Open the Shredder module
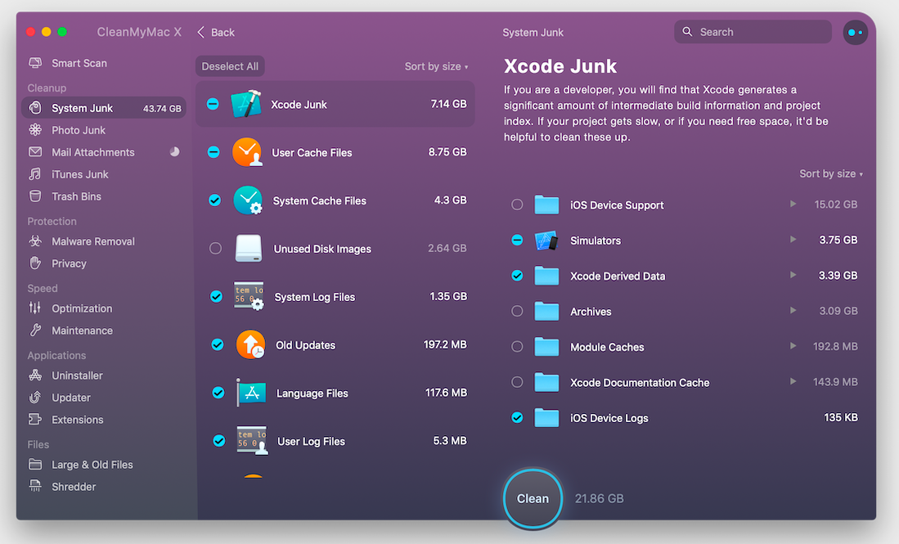899x544 pixels. [104, 486]
